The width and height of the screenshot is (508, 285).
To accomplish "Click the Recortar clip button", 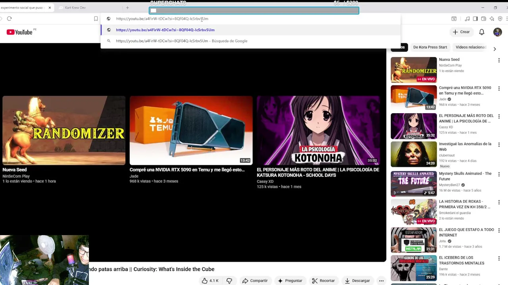I will coord(323,281).
